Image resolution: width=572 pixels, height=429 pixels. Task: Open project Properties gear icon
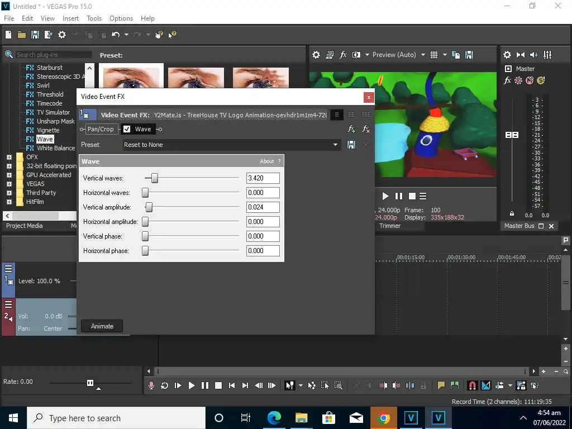[62, 35]
